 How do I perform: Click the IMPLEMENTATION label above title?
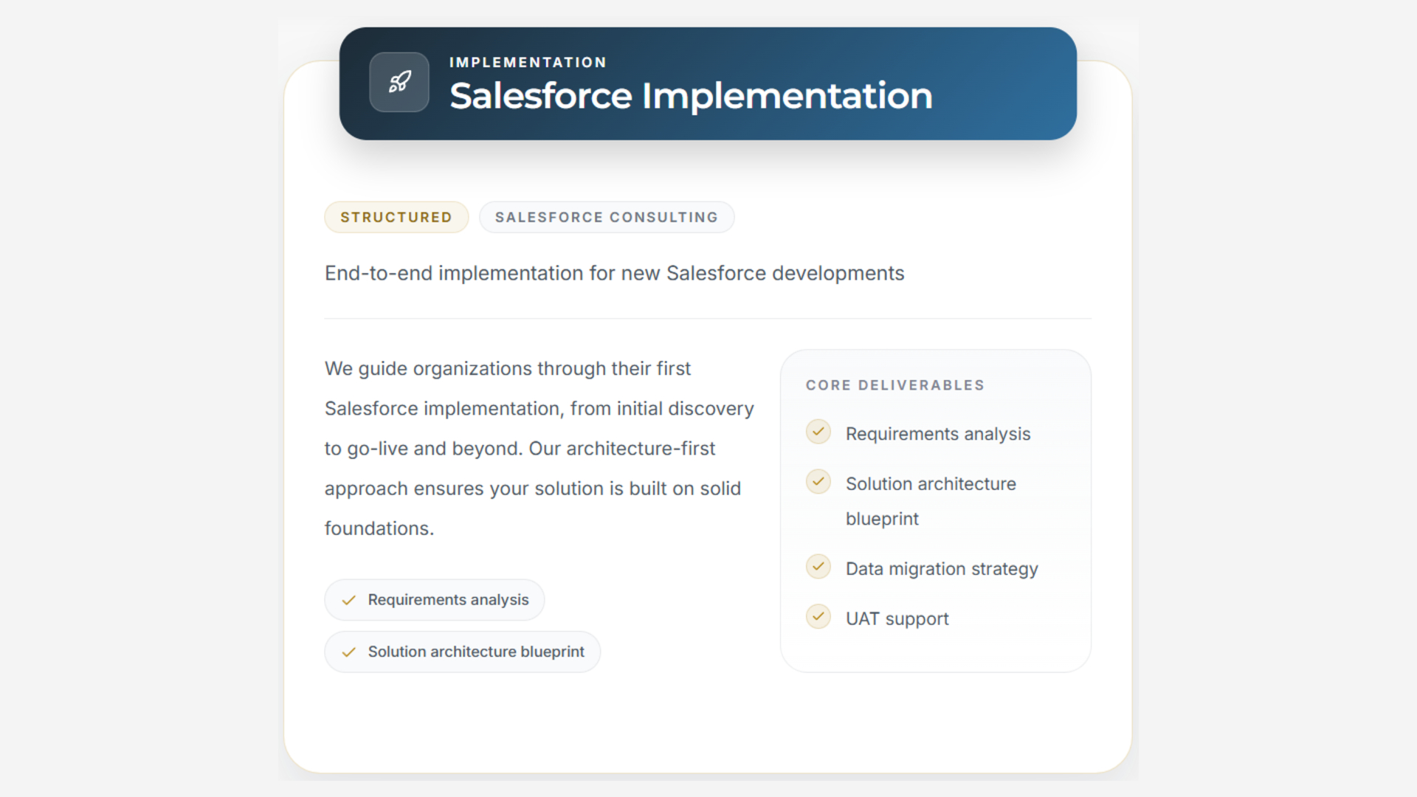pyautogui.click(x=528, y=63)
